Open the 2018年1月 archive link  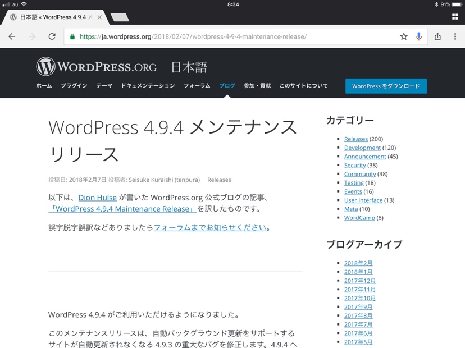point(358,272)
